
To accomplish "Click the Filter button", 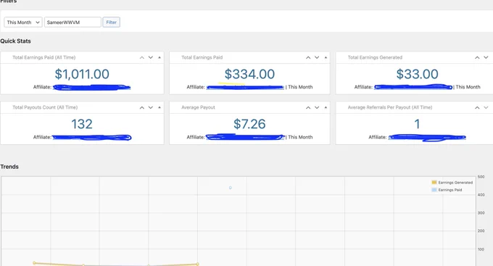I will 112,22.
